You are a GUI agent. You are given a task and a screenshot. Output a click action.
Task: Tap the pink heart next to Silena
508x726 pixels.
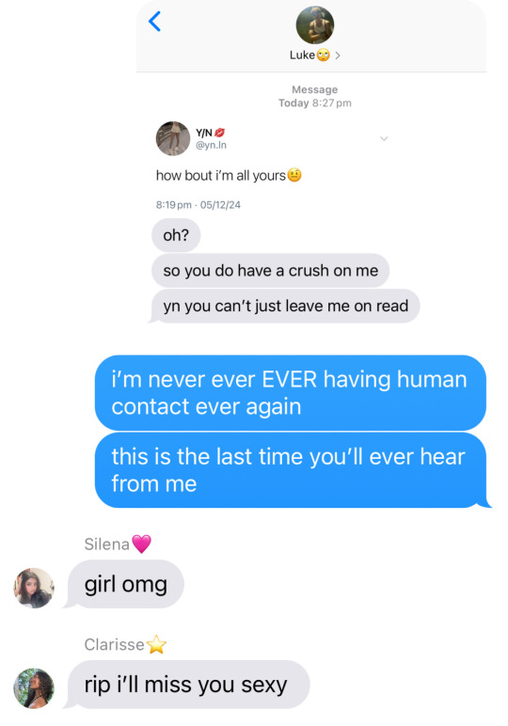click(142, 544)
